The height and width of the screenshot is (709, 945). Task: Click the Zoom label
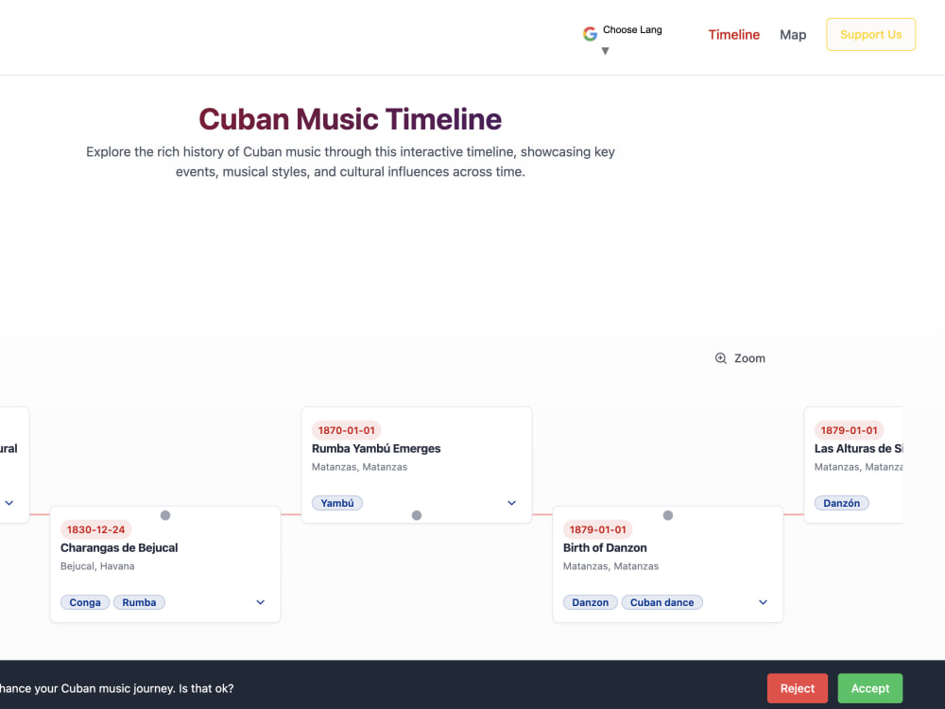pos(749,358)
